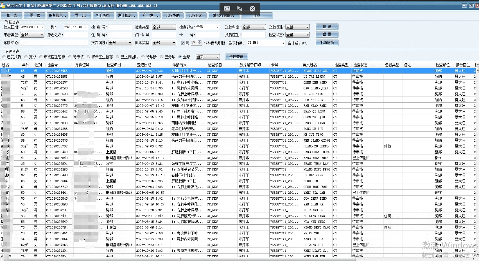This screenshot has width=479, height=261.
Task: Click the 导出 toolbar button
Action: pyautogui.click(x=80, y=16)
